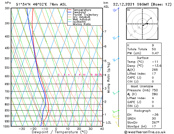174x134 pixels.
Task: Open the weatheronline.co.uk copyright link
Action: [148, 132]
